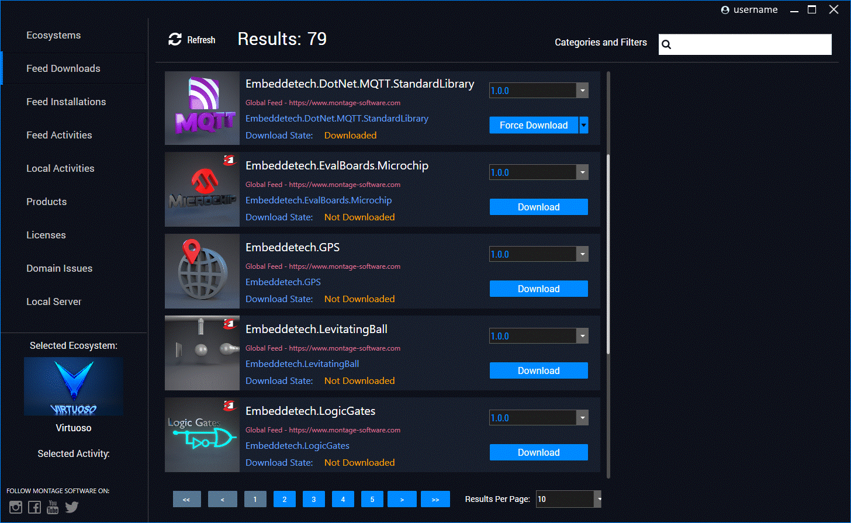
Task: Click the Refresh icon
Action: 175,40
